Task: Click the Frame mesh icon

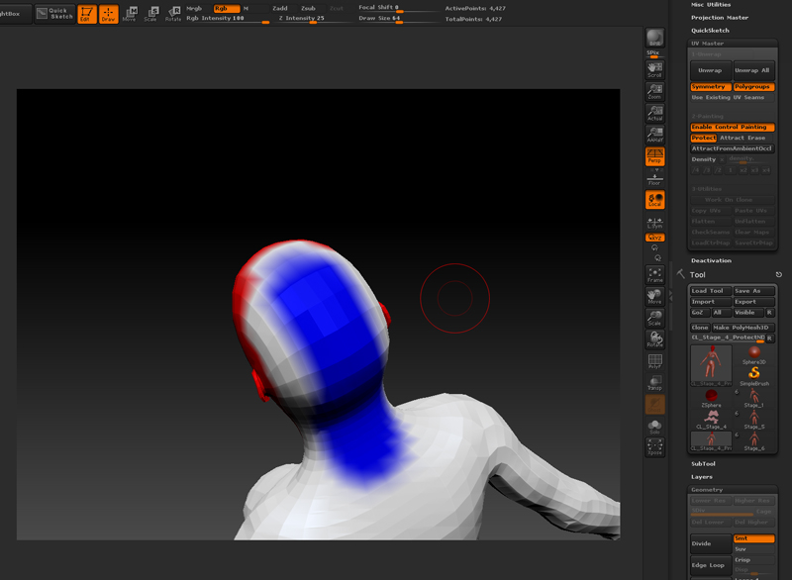Action: pyautogui.click(x=654, y=275)
